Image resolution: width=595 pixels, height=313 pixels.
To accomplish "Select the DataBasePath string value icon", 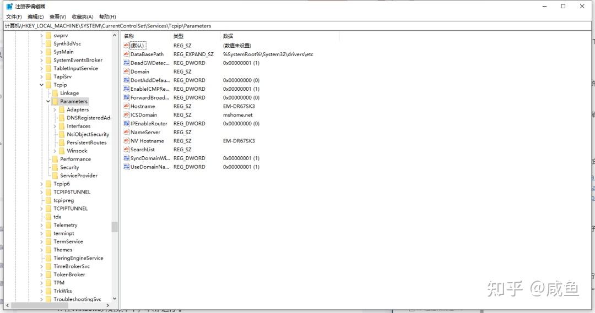I will click(x=126, y=54).
